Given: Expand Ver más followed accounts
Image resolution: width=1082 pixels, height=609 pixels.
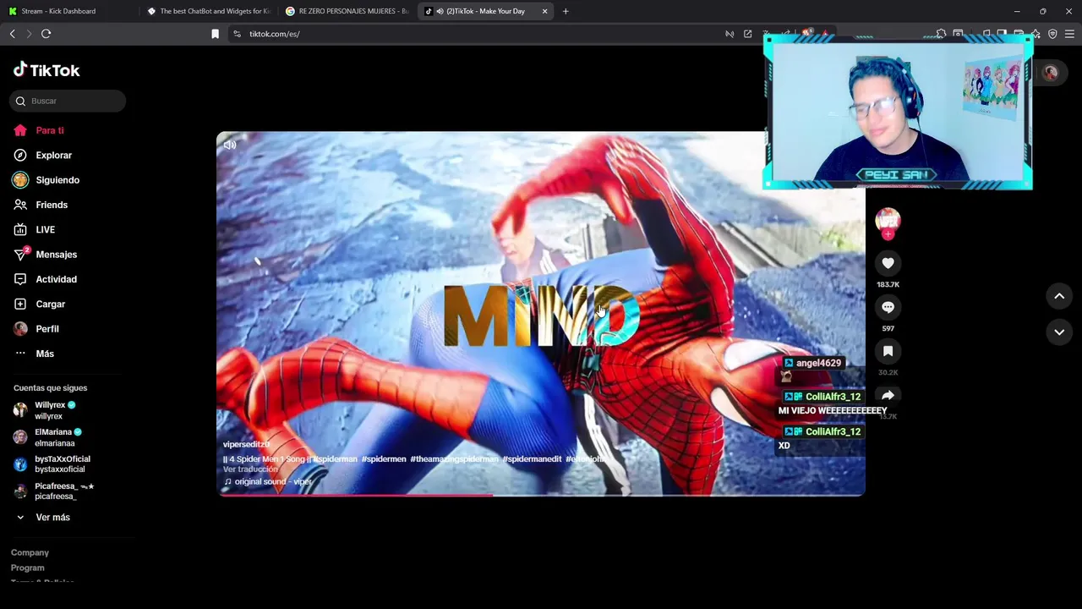Looking at the screenshot, I should coord(42,518).
